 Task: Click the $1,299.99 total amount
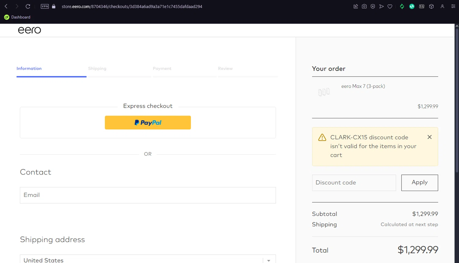pos(418,250)
